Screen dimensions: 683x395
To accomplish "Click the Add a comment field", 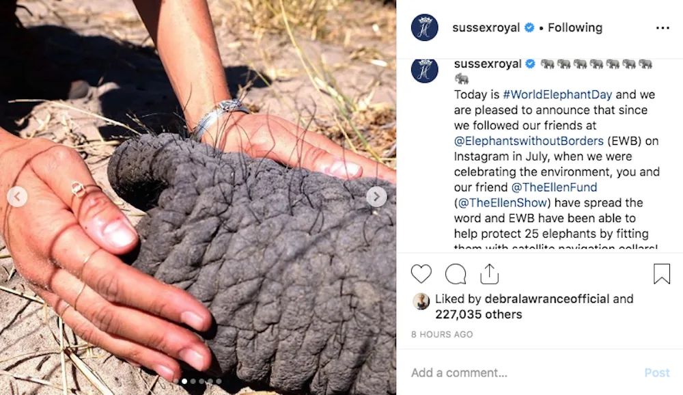I will pyautogui.click(x=522, y=372).
